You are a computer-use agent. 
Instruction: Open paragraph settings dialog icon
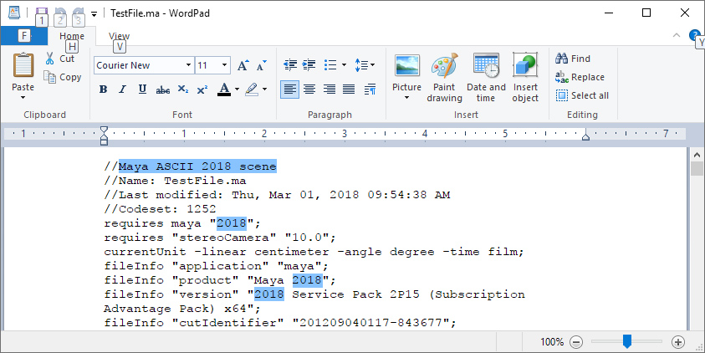(x=370, y=89)
